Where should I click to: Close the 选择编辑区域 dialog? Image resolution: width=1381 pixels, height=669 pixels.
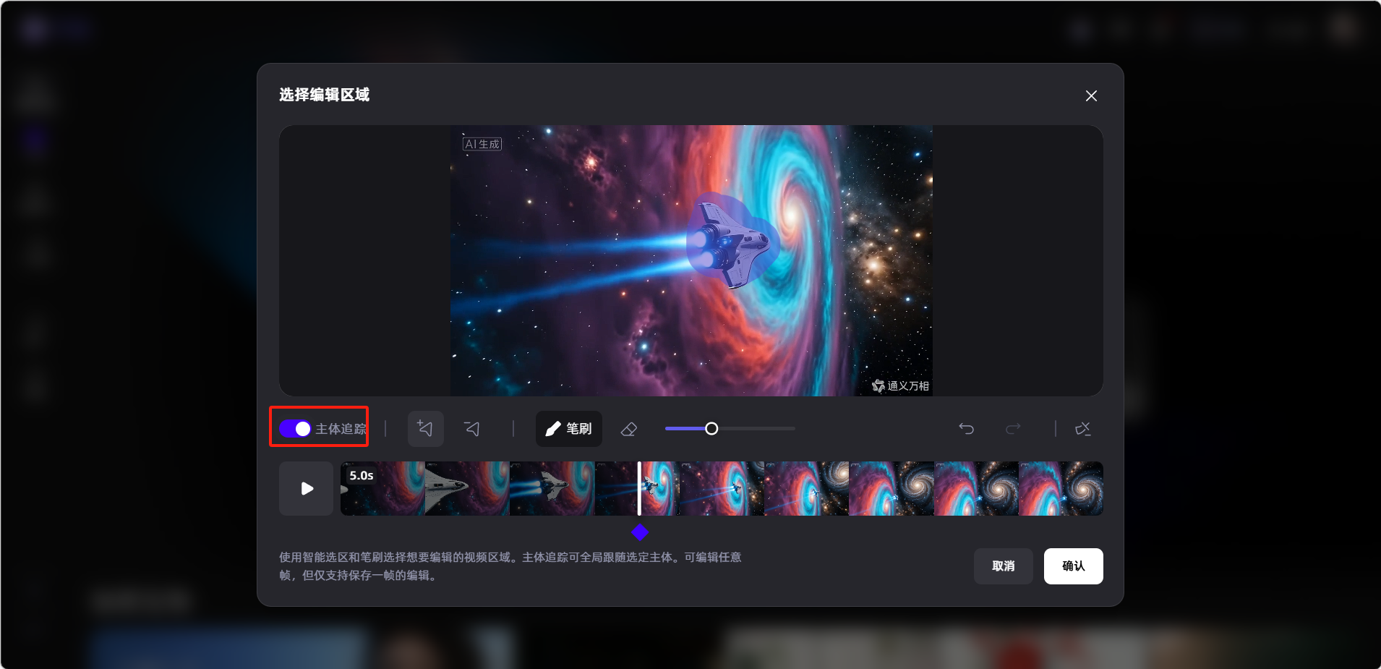[x=1091, y=96]
